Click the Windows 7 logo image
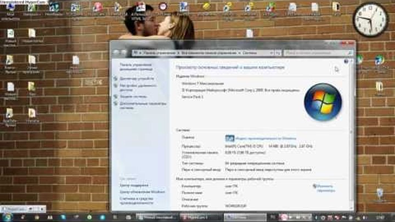 point(323,102)
